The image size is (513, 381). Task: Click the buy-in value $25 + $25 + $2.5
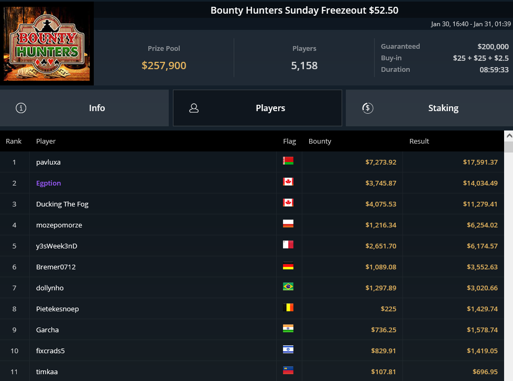(x=481, y=58)
